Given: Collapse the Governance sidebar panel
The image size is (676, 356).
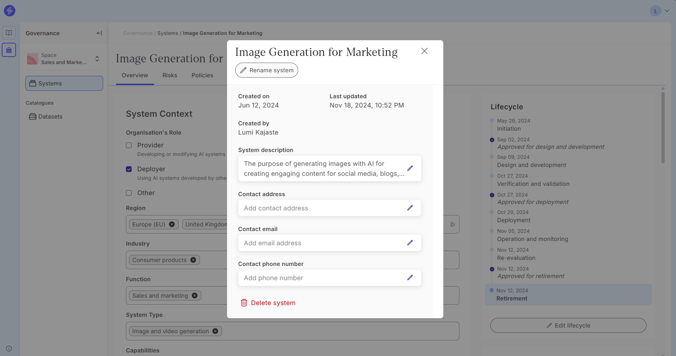Looking at the screenshot, I should click(x=99, y=33).
